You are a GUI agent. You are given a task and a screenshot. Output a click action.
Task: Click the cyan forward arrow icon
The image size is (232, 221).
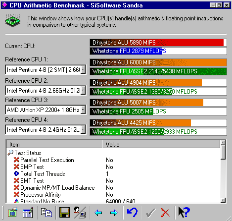(x=114, y=213)
